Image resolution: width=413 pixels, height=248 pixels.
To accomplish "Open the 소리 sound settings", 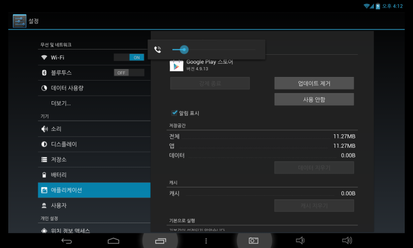I will [x=56, y=129].
